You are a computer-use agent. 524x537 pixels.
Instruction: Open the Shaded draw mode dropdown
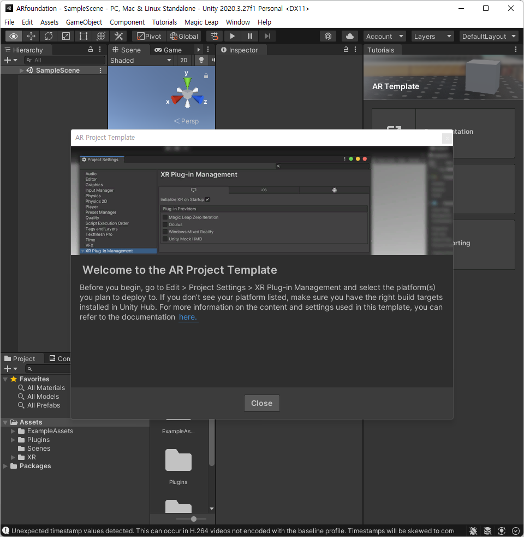[141, 60]
